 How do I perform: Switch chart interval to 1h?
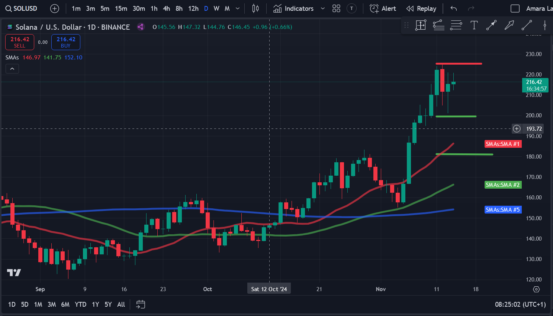coord(154,9)
